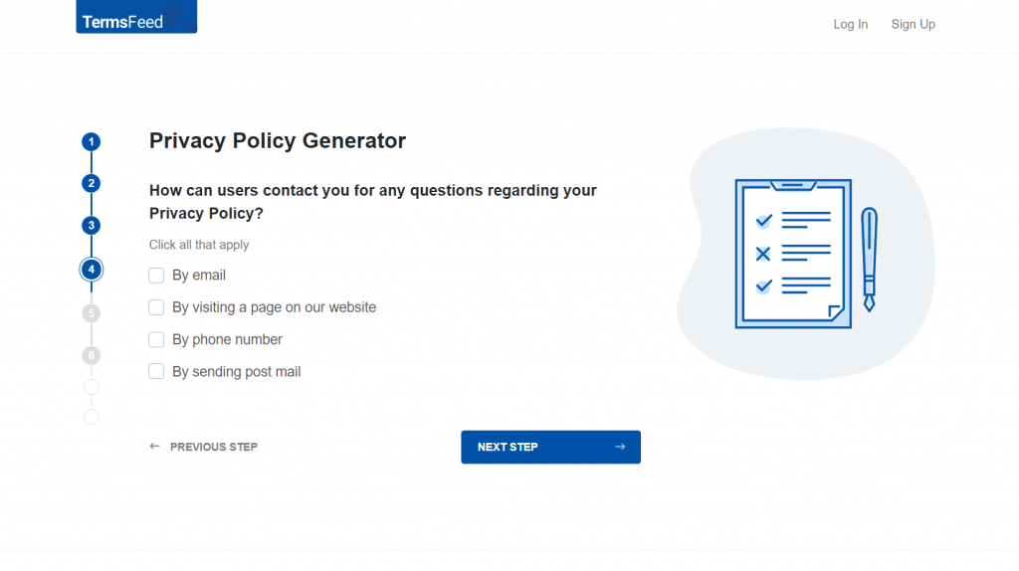Click the By email label text
Screen dimensions: 1019x571
point(199,276)
